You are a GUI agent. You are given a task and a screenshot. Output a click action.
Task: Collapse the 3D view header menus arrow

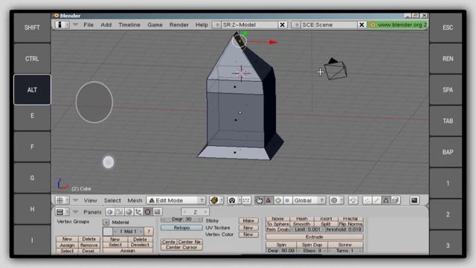(75, 200)
